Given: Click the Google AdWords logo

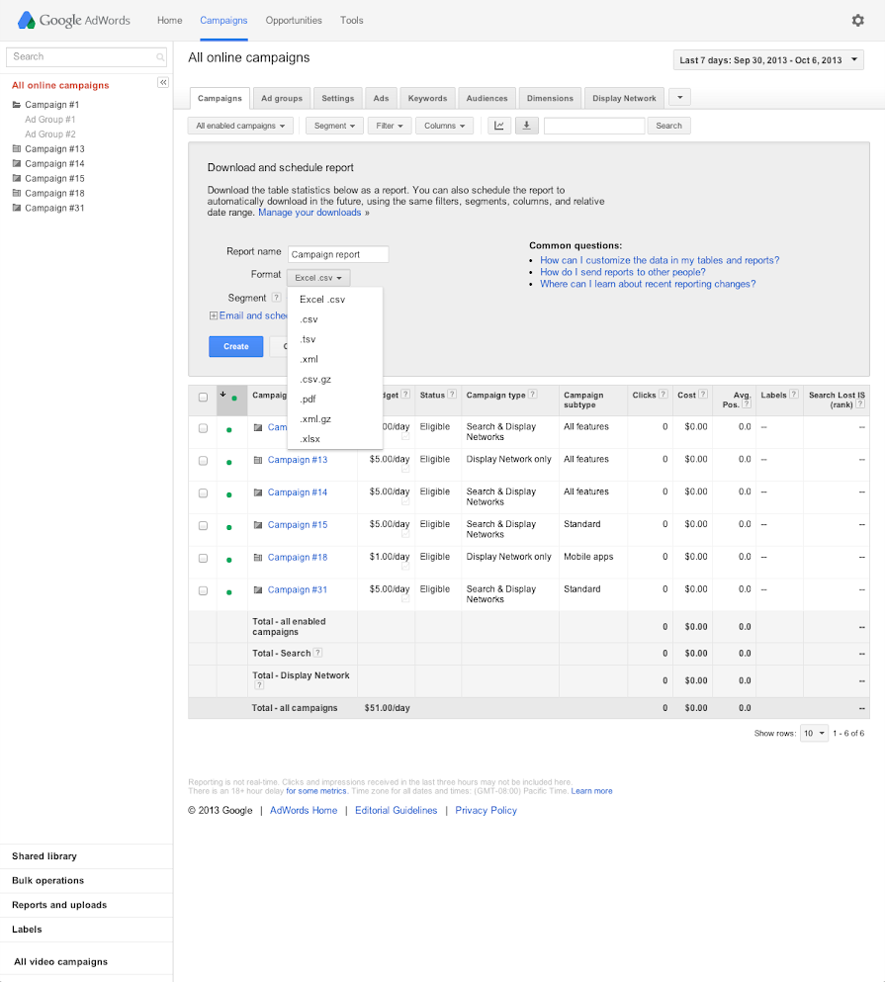Looking at the screenshot, I should coord(73,20).
